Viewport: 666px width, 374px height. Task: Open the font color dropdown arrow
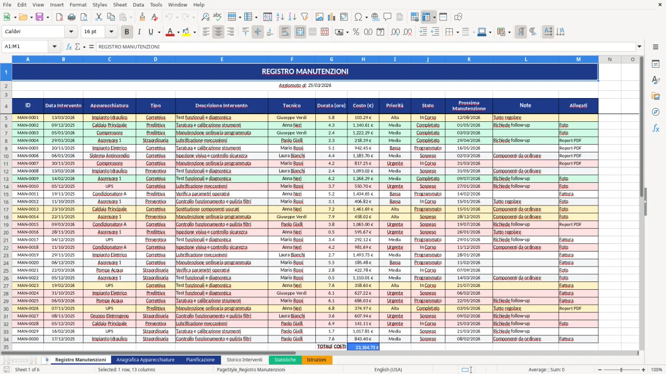(178, 32)
